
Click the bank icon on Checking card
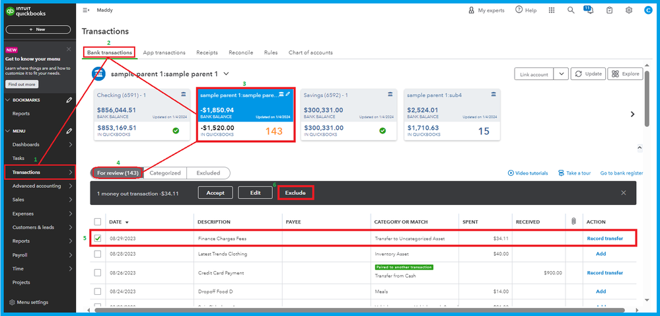tap(183, 95)
